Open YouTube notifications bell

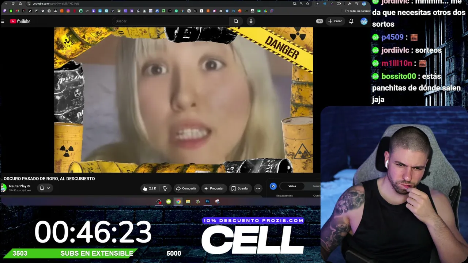(351, 21)
